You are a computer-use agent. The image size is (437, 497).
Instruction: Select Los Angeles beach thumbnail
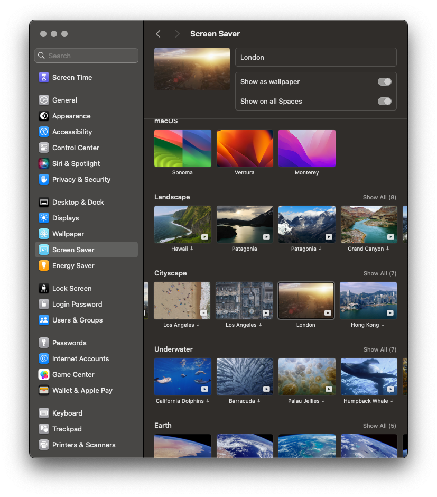click(182, 300)
